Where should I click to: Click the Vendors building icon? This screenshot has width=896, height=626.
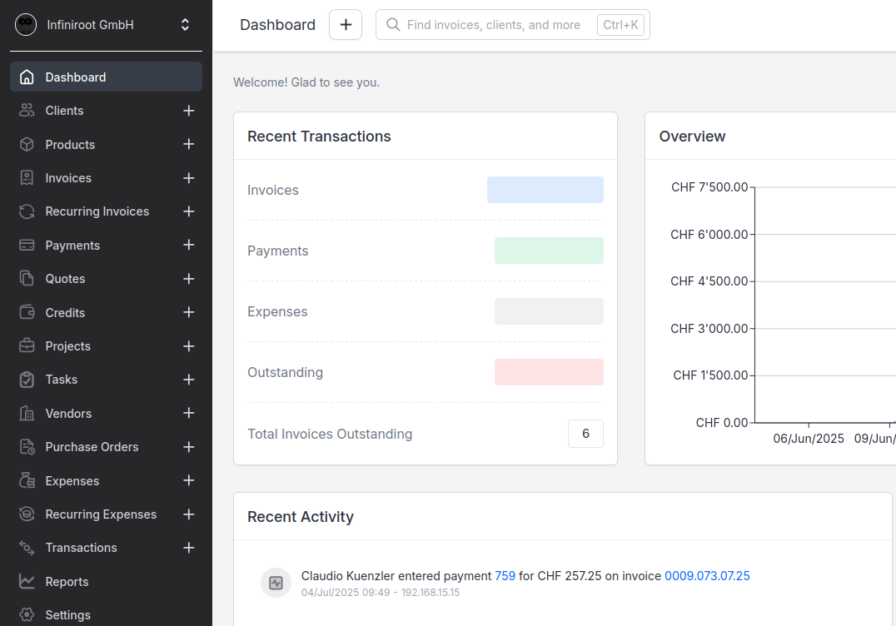[27, 413]
